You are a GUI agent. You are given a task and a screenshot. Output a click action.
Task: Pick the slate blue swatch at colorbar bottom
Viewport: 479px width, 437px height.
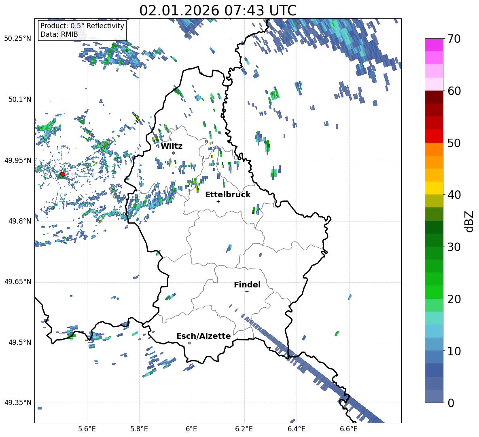point(434,396)
